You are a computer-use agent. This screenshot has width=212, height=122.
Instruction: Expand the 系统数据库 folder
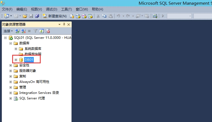(x=16, y=49)
